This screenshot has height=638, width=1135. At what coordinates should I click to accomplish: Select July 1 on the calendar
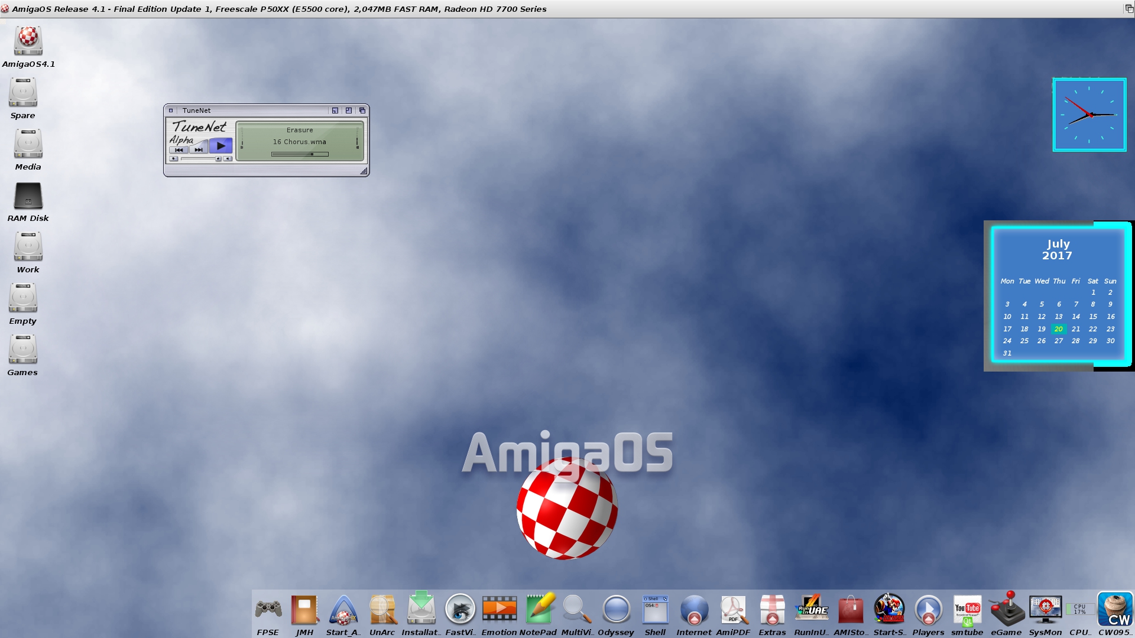point(1094,292)
